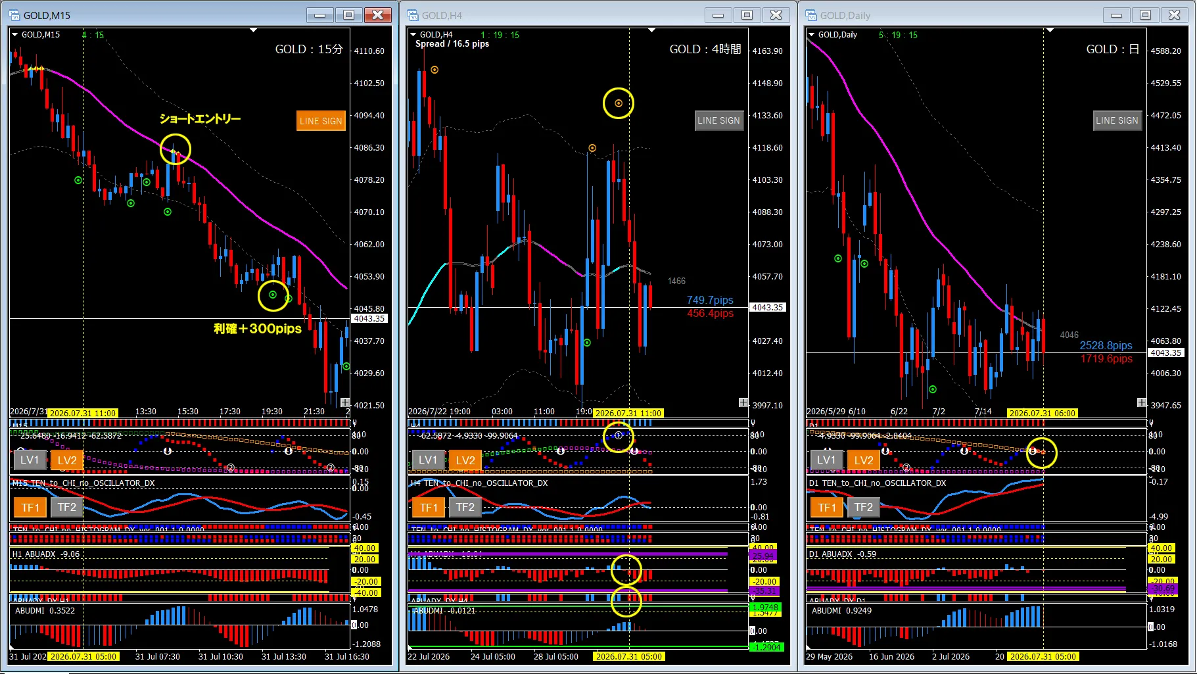The height and width of the screenshot is (674, 1197).
Task: Toggle LV2 in the M15 window
Action: click(67, 460)
